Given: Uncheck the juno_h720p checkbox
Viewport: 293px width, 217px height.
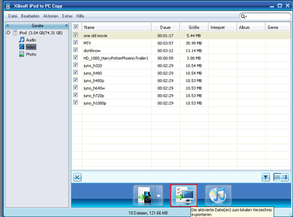Looking at the screenshot, I should (76, 95).
